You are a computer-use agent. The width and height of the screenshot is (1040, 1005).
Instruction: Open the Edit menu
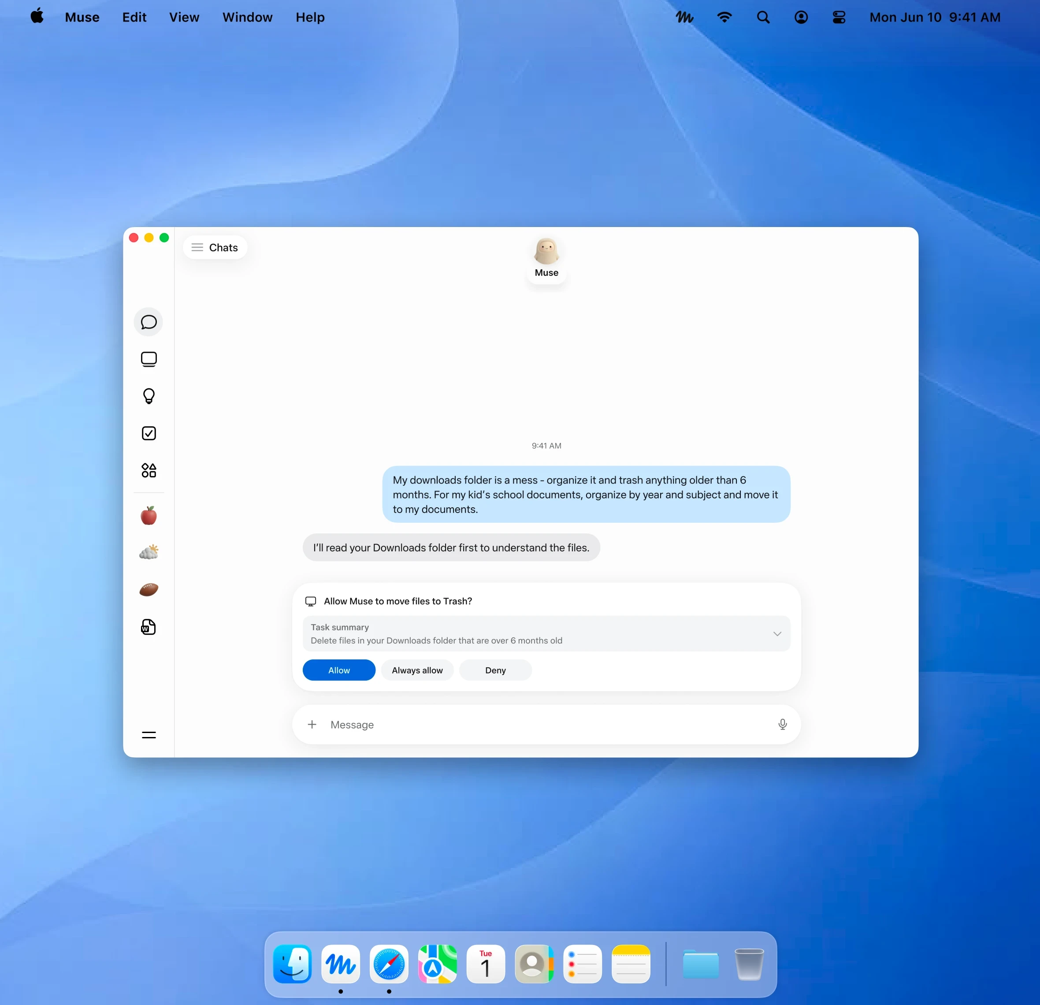pos(134,18)
